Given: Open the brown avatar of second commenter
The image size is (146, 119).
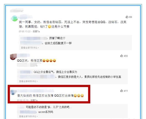Looking at the screenshot, I should [x=13, y=57].
